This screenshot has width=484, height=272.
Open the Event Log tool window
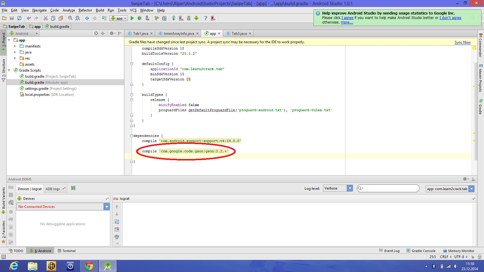coord(389,251)
